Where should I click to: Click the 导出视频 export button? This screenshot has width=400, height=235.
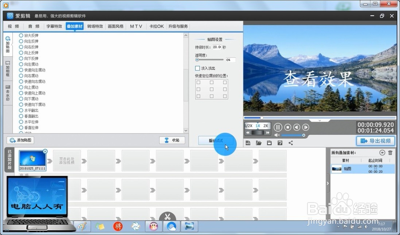click(376, 141)
